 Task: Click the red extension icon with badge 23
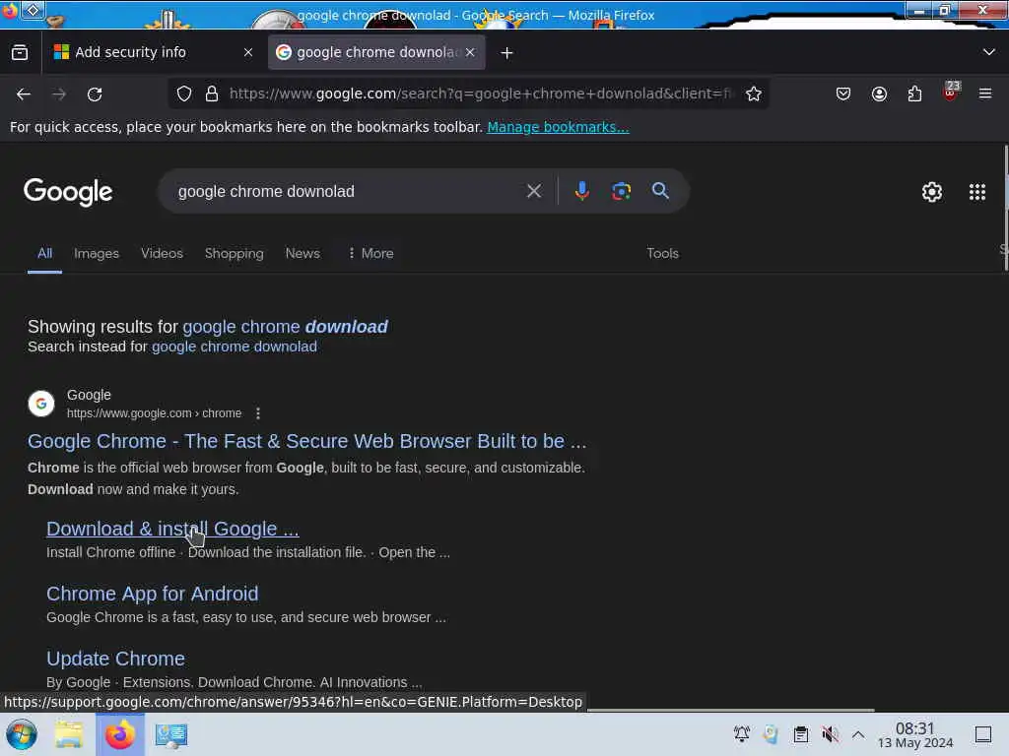coord(951,92)
